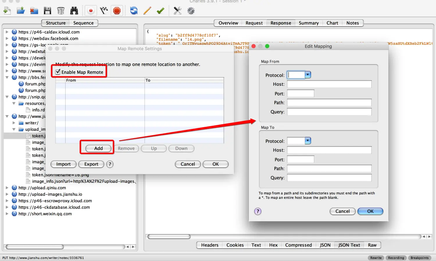Click the Export button
Screen dimensions: 436x261
(x=91, y=164)
